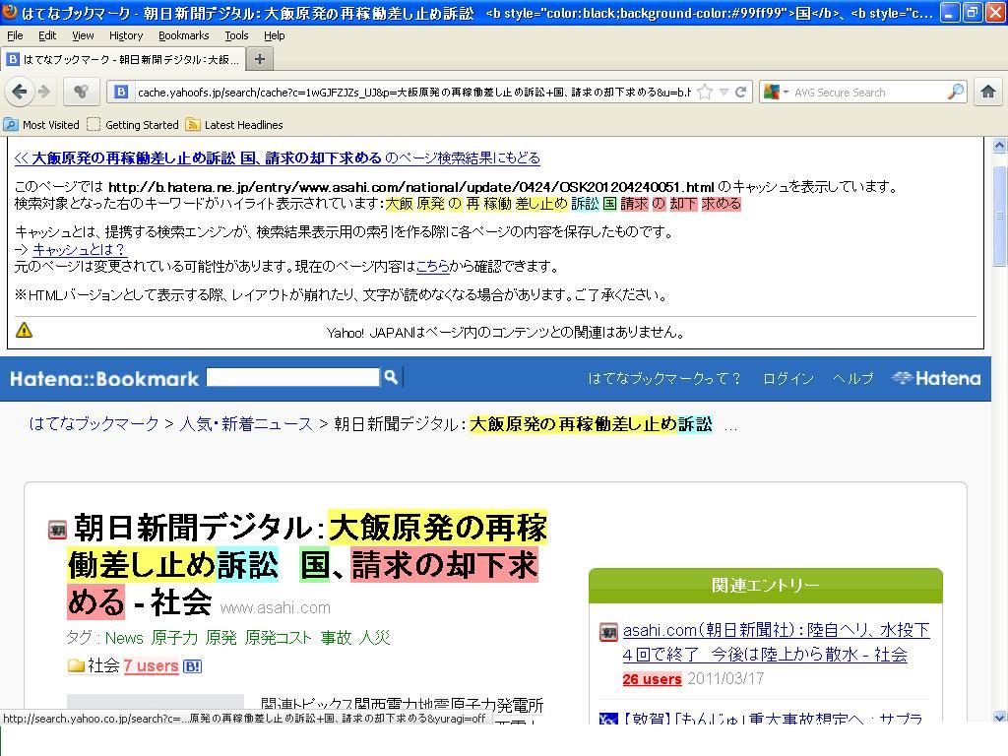Open the View menu

click(x=83, y=35)
